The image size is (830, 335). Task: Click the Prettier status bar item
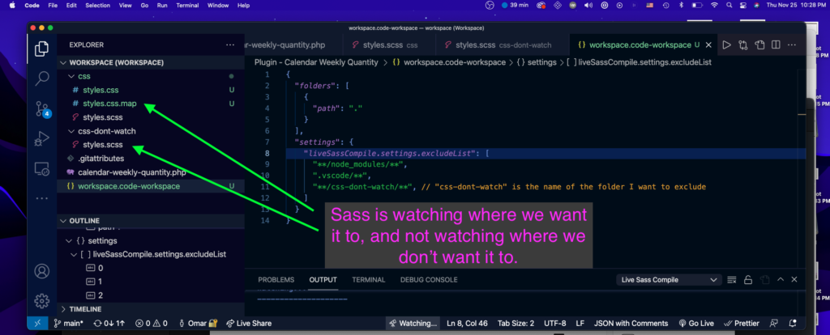point(742,324)
